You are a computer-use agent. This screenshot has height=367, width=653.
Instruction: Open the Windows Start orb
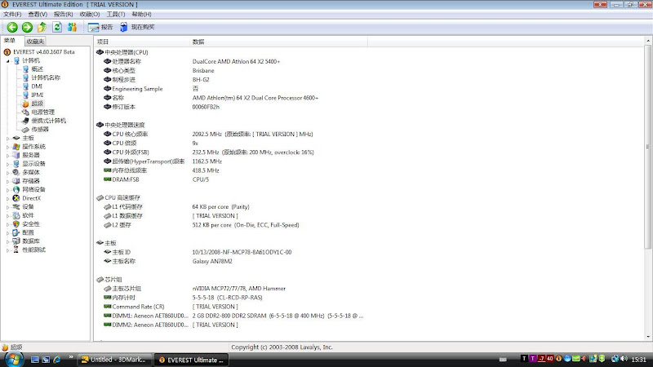coord(13,359)
